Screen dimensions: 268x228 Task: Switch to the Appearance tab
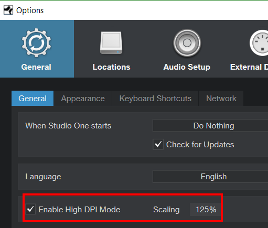(83, 99)
